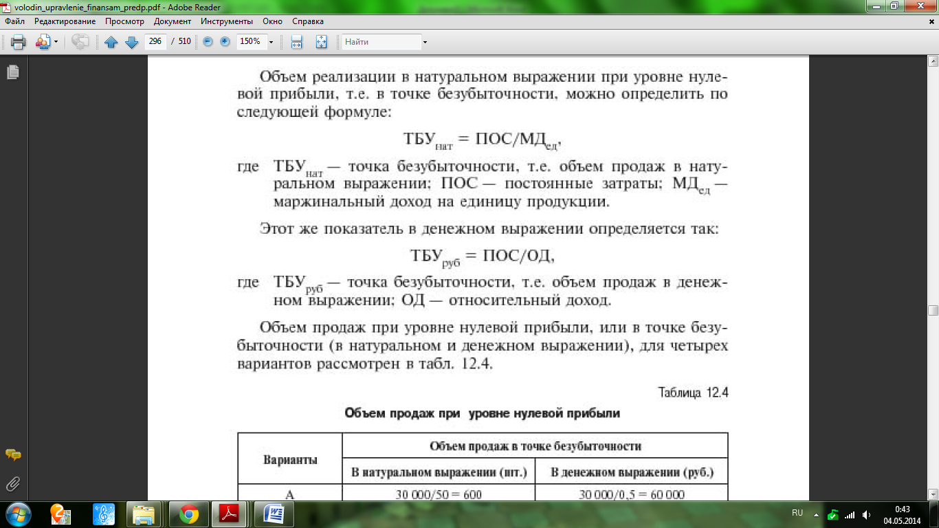Click the page number field showing 296
Image resolution: width=939 pixels, height=528 pixels.
click(x=155, y=41)
